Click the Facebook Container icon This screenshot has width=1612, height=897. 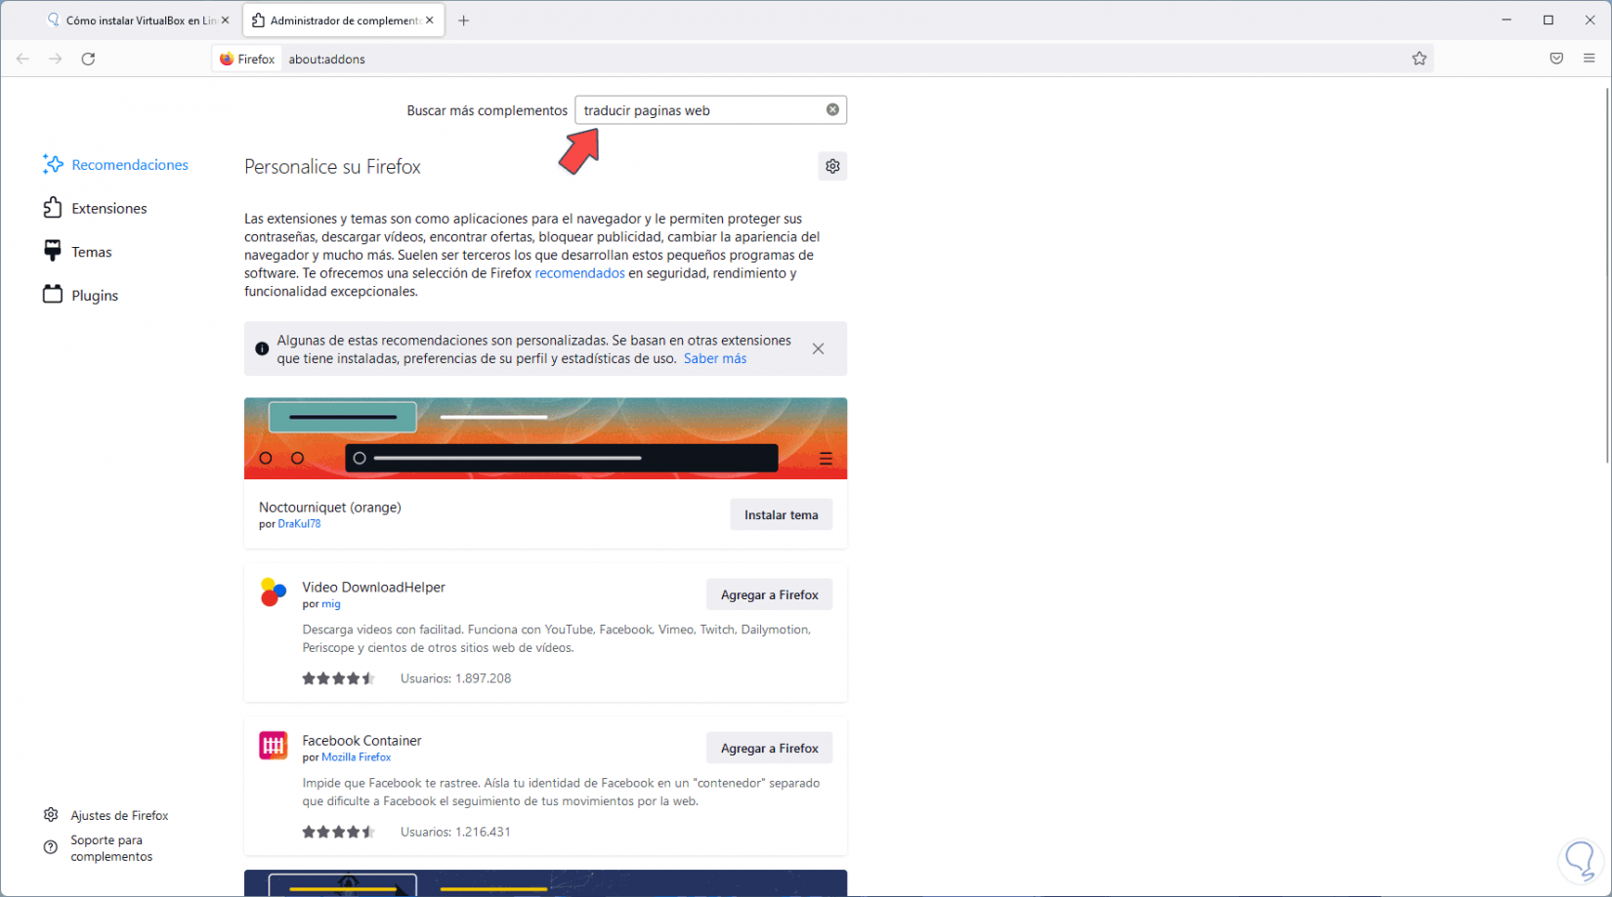coord(274,746)
